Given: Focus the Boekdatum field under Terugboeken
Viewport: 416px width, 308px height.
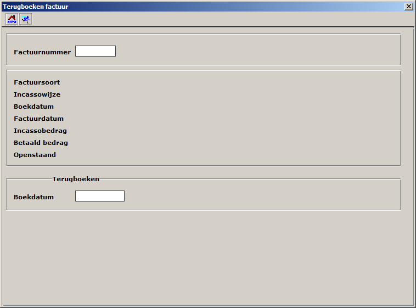Looking at the screenshot, I should 100,196.
